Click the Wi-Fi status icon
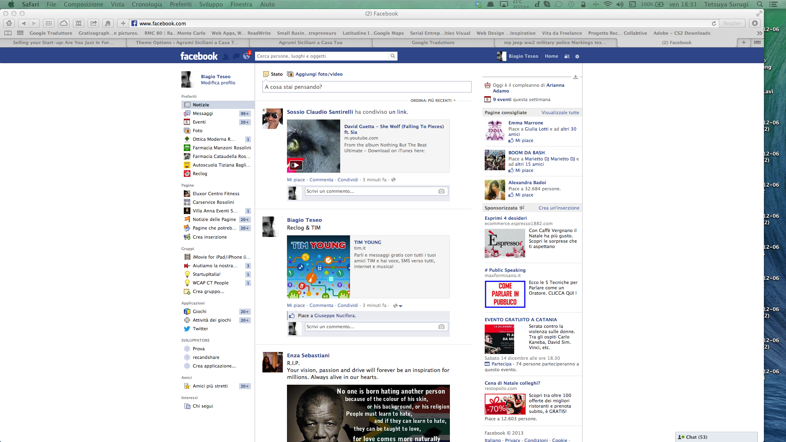Viewport: 786px width, 442px height. [x=608, y=5]
